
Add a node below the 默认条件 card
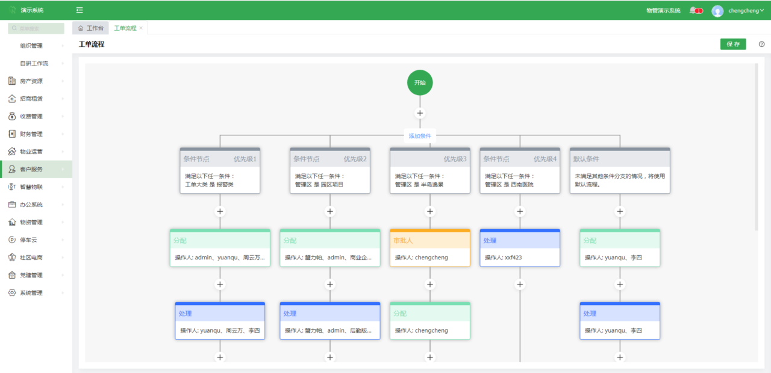click(x=620, y=212)
